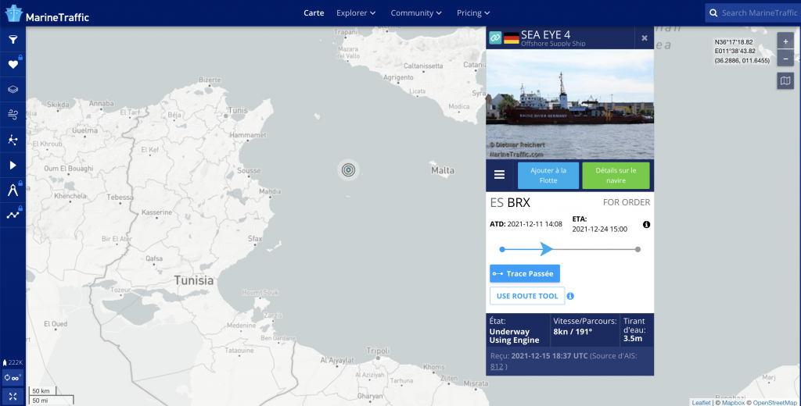Open the trend chart analytics icon

[13, 215]
